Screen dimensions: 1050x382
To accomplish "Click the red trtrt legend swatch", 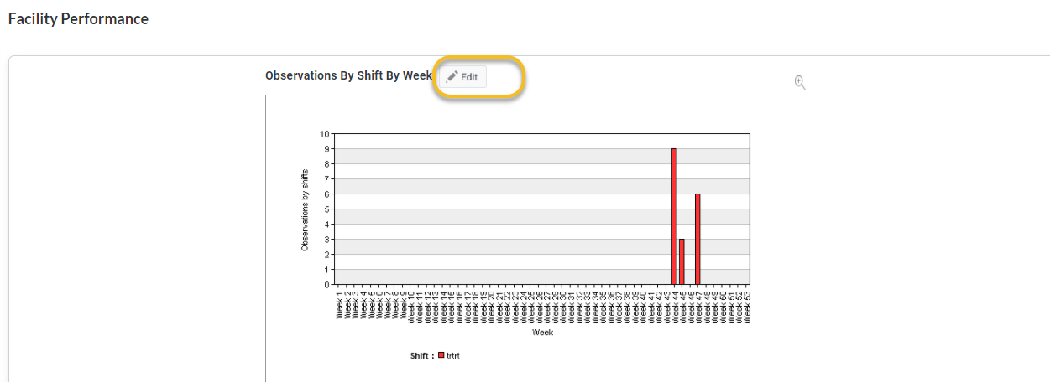I will click(x=441, y=355).
